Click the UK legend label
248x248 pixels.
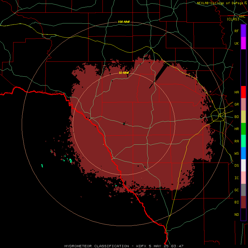pyautogui.click(x=236, y=43)
